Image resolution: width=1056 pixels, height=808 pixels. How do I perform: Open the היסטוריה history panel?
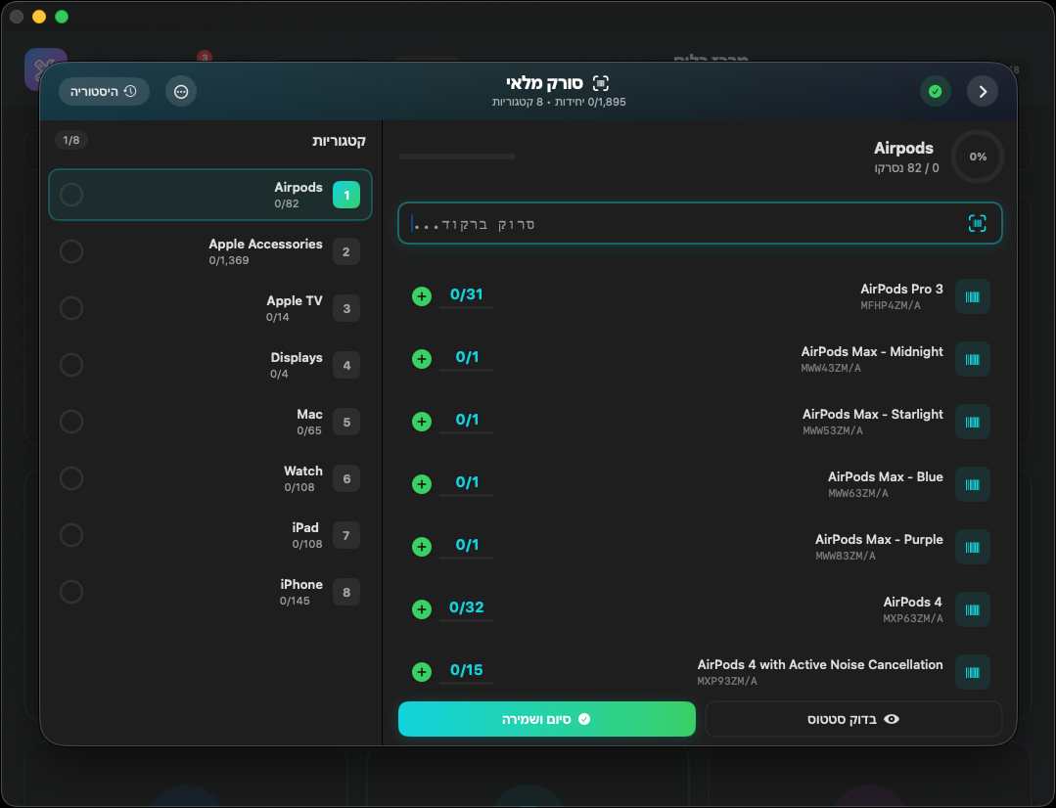point(104,91)
